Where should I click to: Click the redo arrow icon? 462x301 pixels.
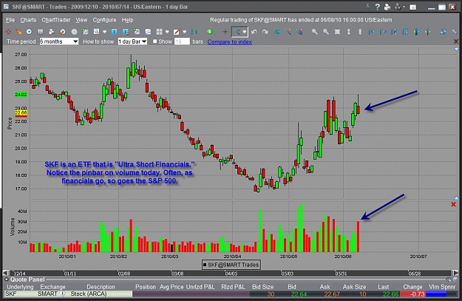click(265, 32)
